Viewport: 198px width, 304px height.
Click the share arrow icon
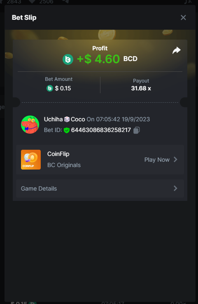click(176, 50)
